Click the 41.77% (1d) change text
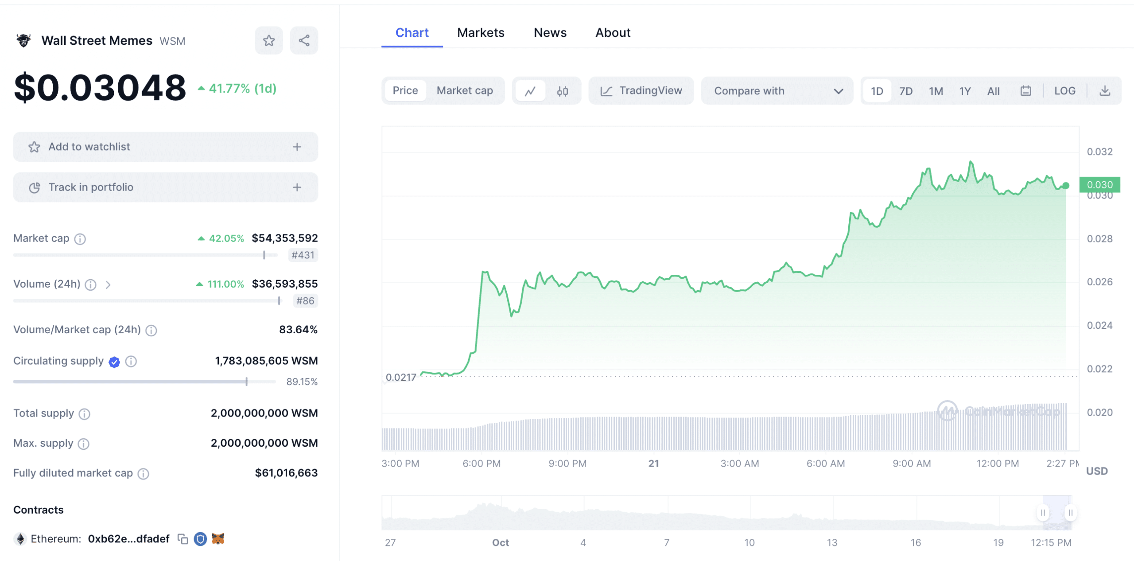The height and width of the screenshot is (561, 1134). click(x=242, y=89)
